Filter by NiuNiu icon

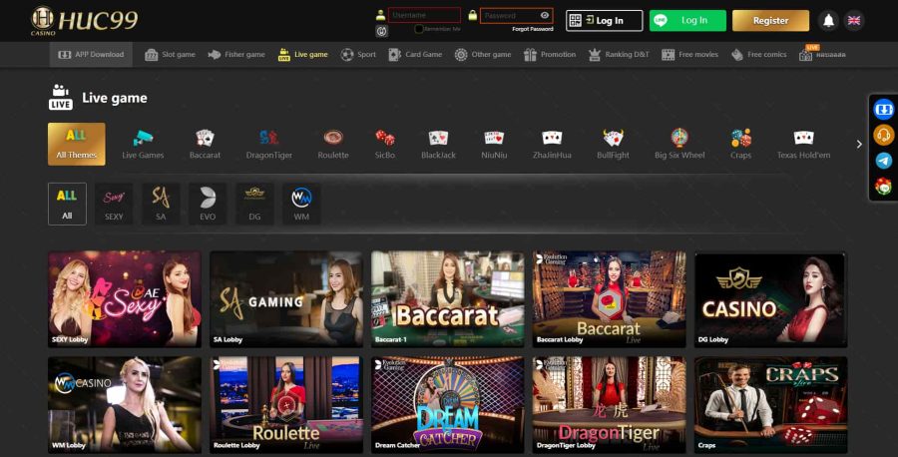tap(494, 144)
